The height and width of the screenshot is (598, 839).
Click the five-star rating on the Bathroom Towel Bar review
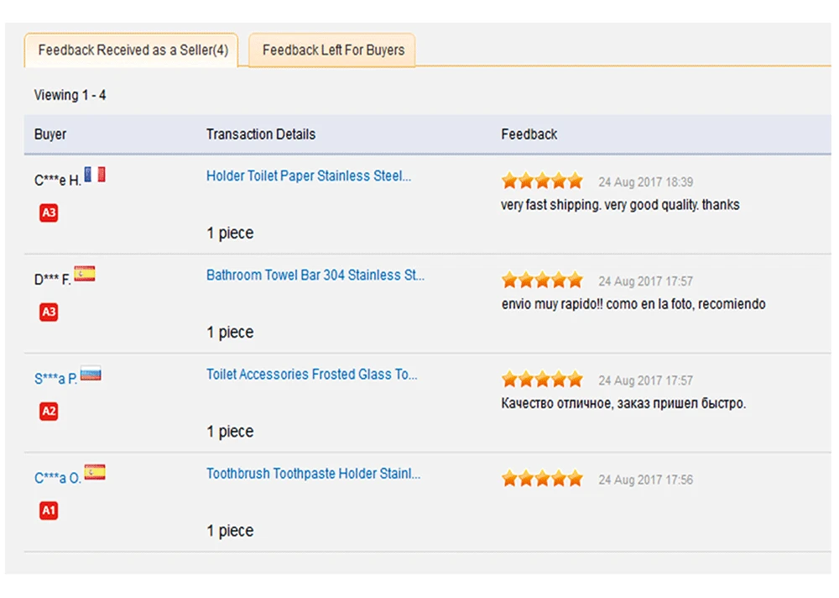point(542,281)
